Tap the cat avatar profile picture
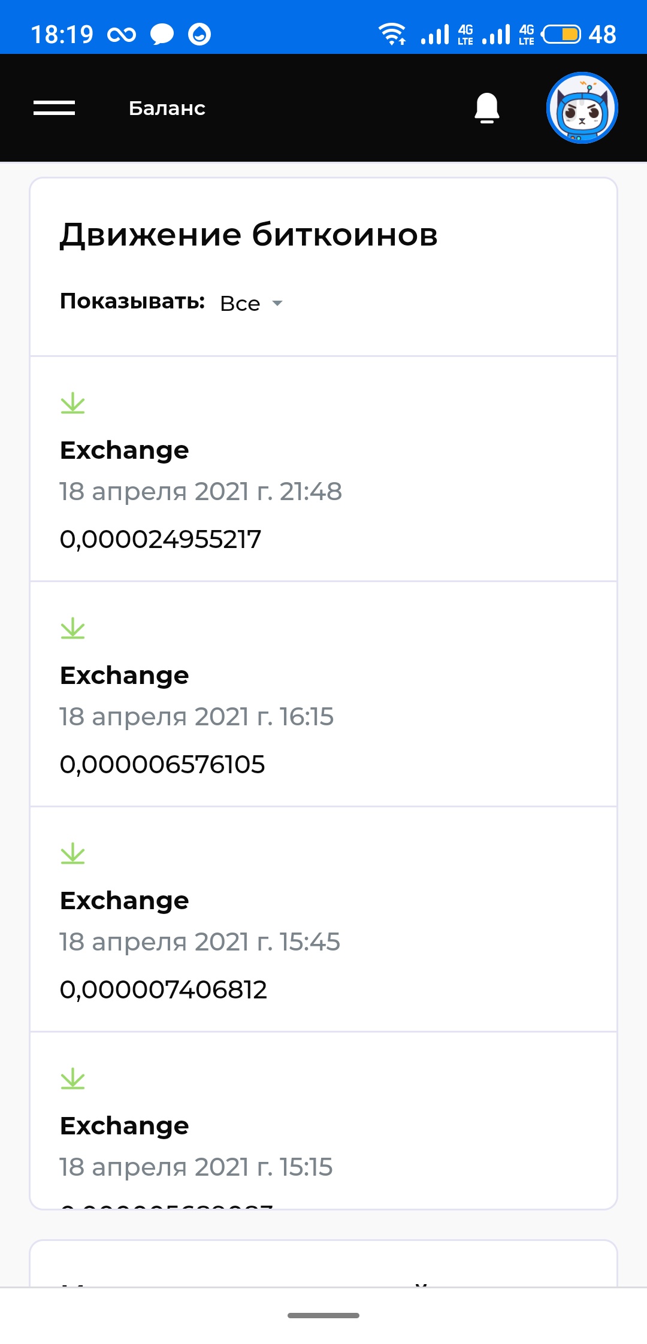Screen dimensions: 647x1344 582,108
